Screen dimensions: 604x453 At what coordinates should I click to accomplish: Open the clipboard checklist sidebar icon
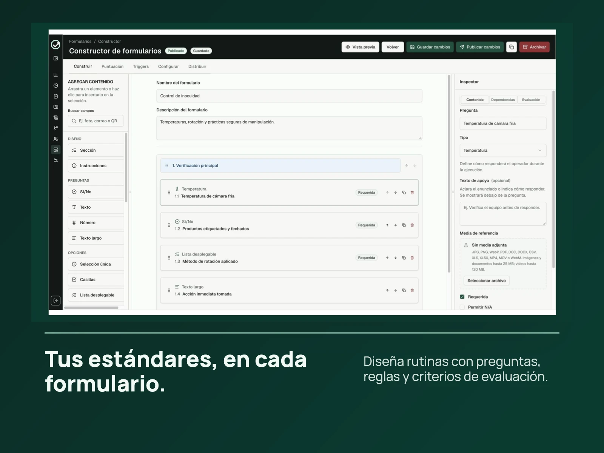(55, 96)
